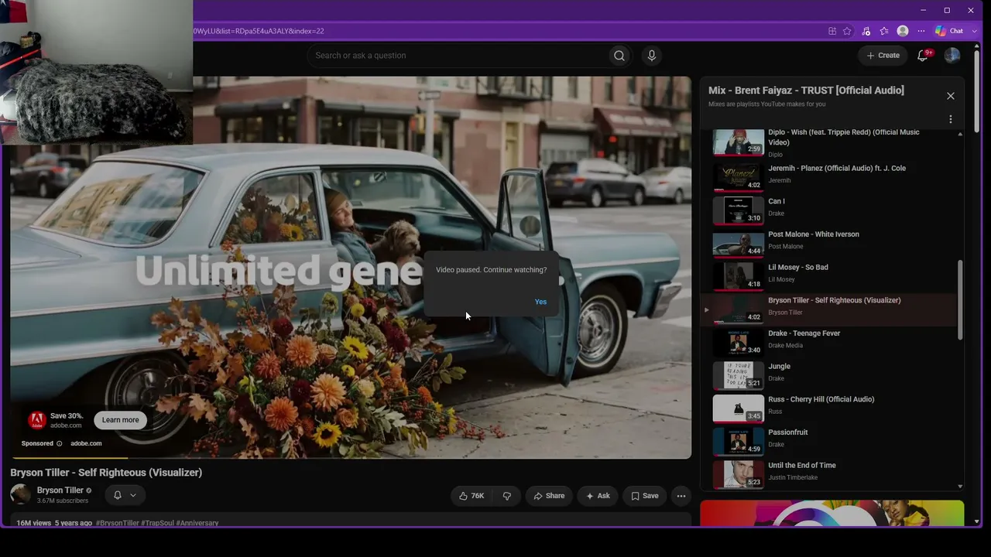Screen dimensions: 991x557
Task: Open the browser settings and more menu
Action: (x=921, y=31)
